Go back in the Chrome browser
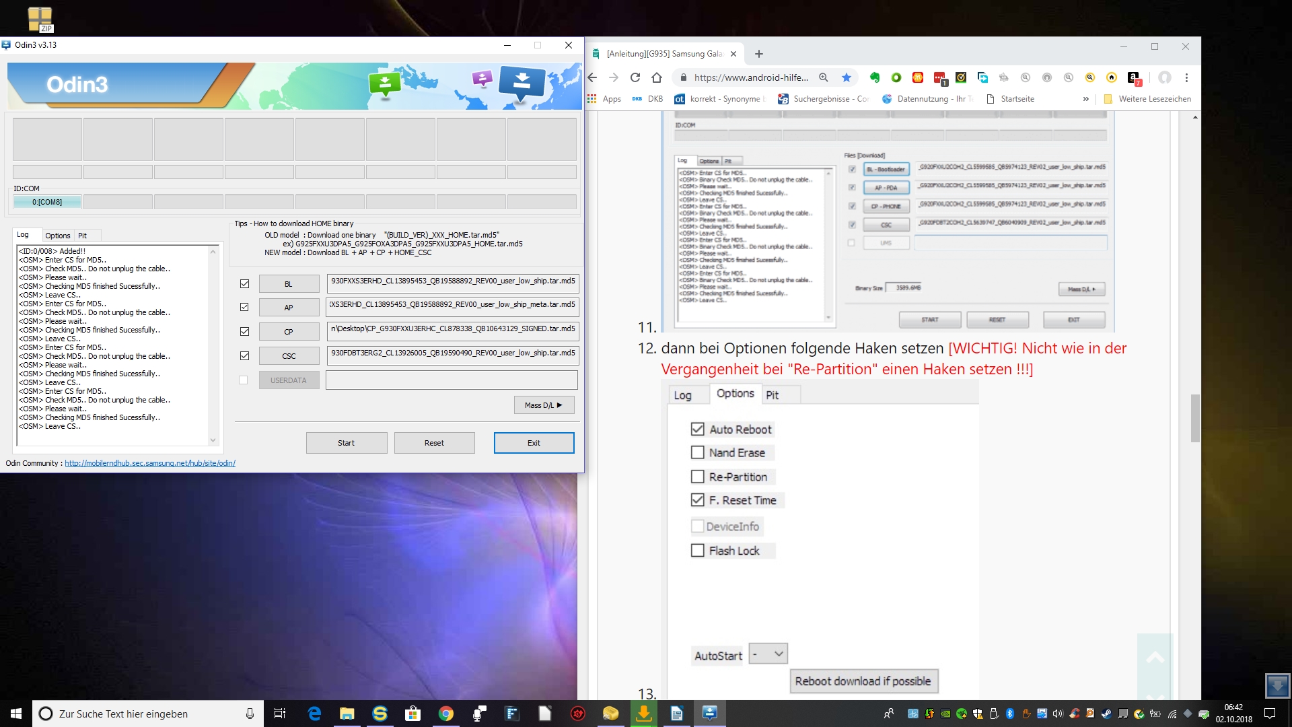 coord(592,77)
